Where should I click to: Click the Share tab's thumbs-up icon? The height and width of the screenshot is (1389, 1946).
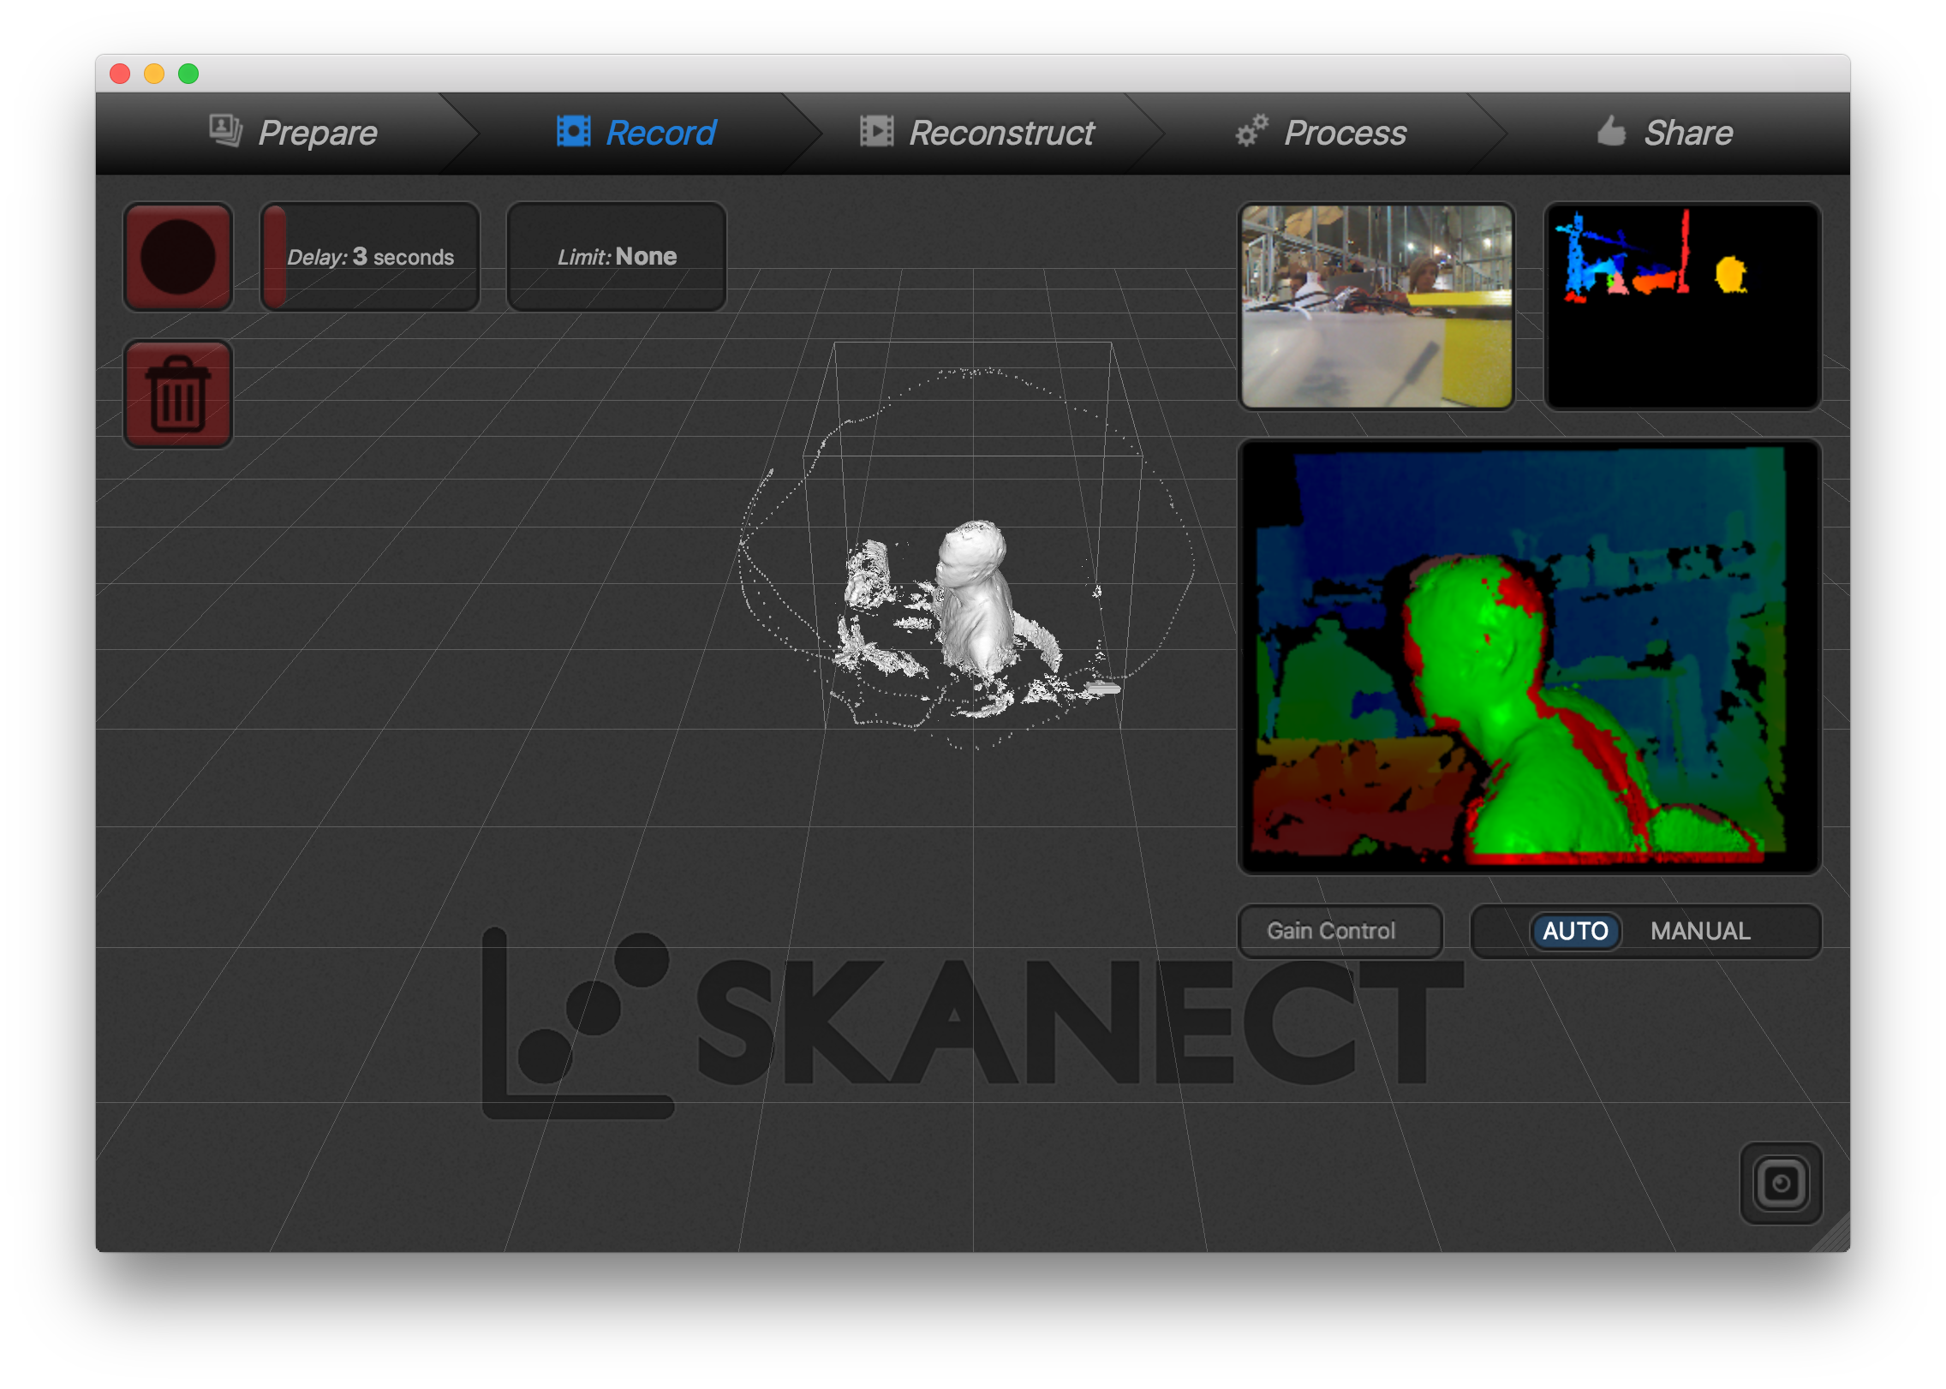click(x=1613, y=131)
